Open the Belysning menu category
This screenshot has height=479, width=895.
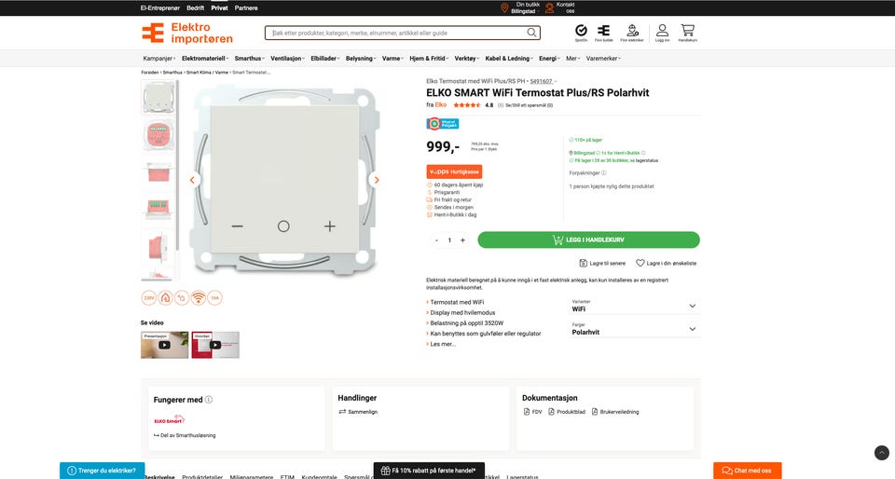(x=360, y=59)
